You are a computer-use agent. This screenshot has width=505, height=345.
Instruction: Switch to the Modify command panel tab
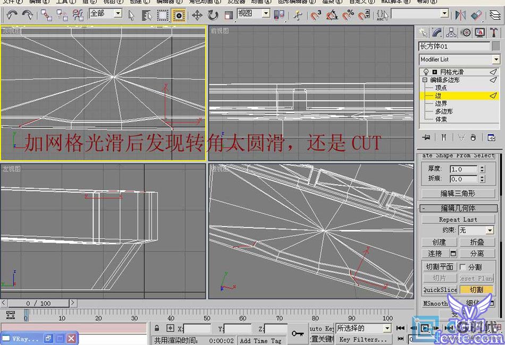(437, 32)
